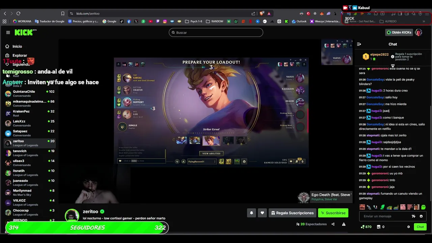Viewport: 432px width, 243px height.
Task: Select zeritoo channel in sidebar
Action: point(29,143)
